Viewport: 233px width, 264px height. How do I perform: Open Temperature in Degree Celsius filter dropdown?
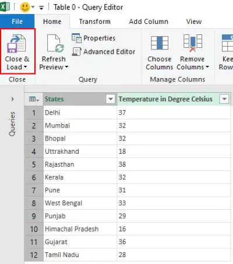click(224, 99)
